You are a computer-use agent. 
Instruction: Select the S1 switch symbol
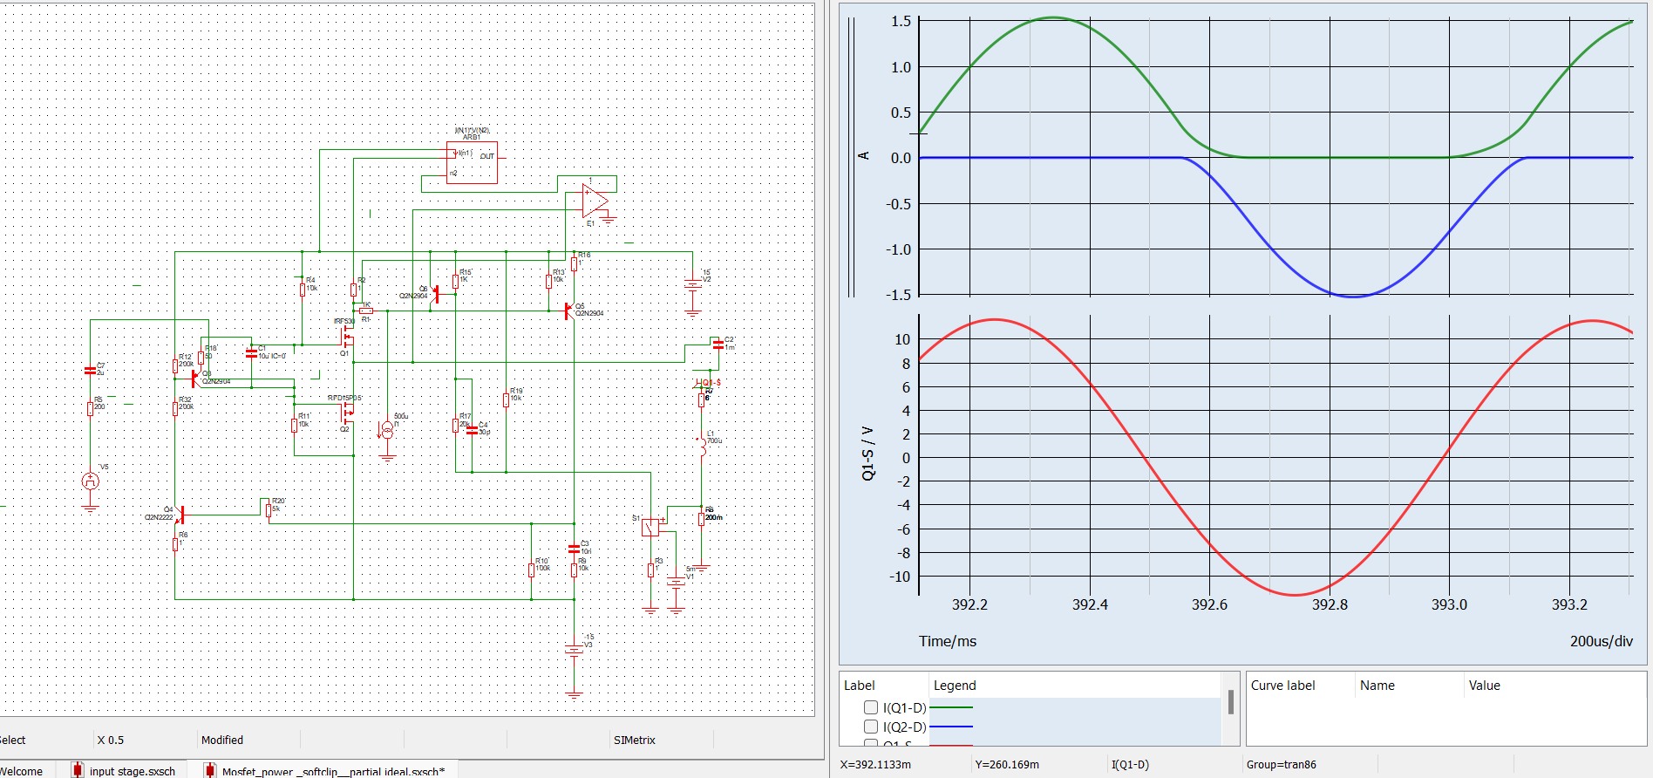[x=650, y=527]
